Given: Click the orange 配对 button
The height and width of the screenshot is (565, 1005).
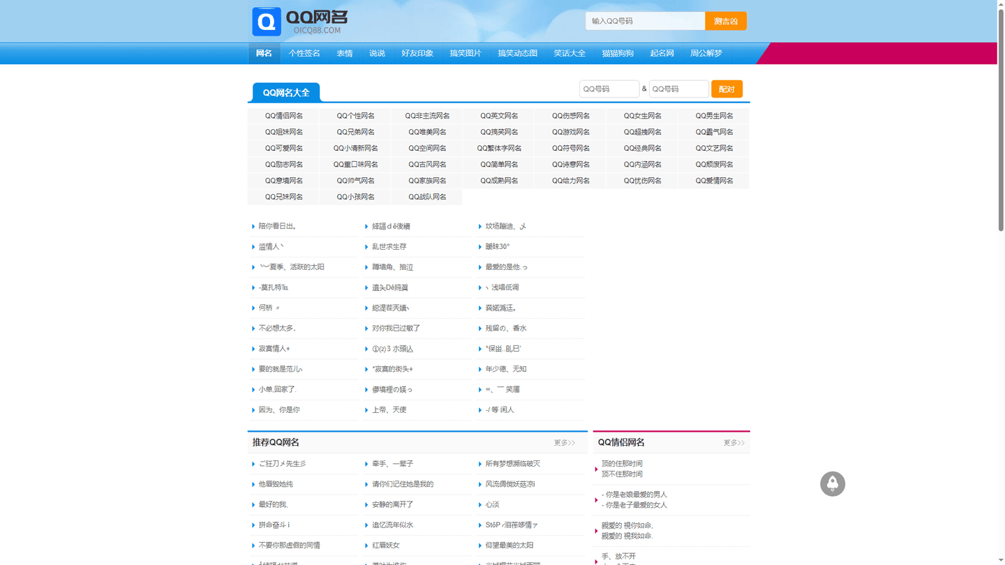Looking at the screenshot, I should point(727,89).
